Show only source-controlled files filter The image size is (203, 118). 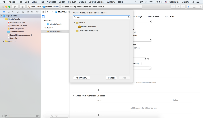38,116
